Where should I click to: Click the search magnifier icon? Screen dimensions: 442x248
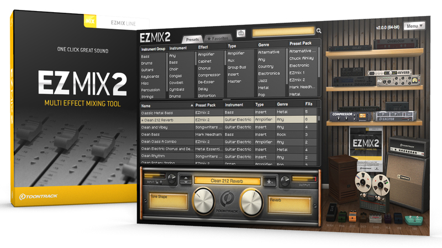pyautogui.click(x=319, y=31)
